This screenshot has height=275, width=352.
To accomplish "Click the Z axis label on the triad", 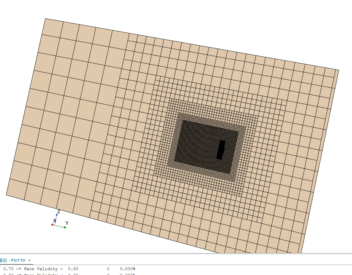I will point(59,212).
